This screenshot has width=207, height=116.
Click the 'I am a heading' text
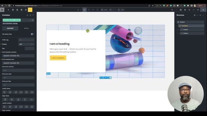(x=60, y=44)
